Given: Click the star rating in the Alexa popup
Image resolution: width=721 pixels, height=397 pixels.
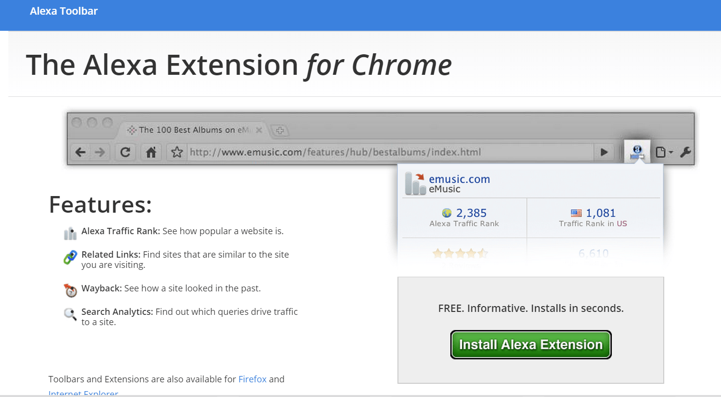Looking at the screenshot, I should coord(460,253).
